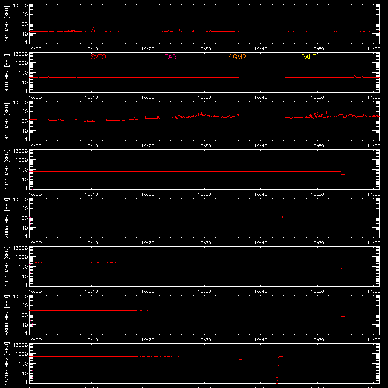Screen dimensions: 388x388
Task: Select the 245 MHz [SFU] axis label
Action: pos(7,24)
